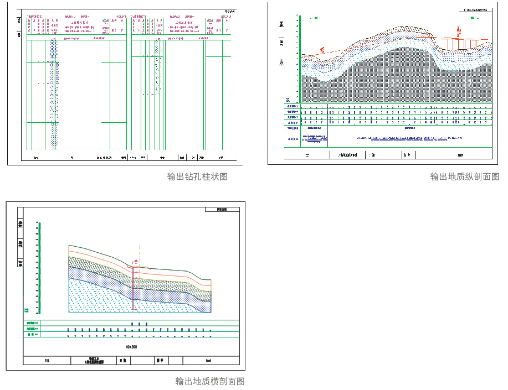The width and height of the screenshot is (508, 390).
Task: Click the green elevation scale bar in longitudinal profile
Action: [x=300, y=61]
